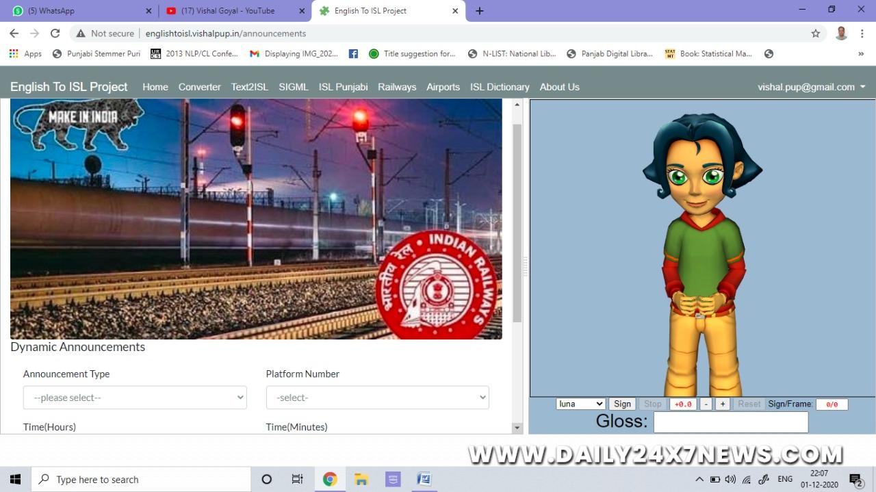Click the Windows taskbar search box
Image resolution: width=876 pixels, height=492 pixels.
click(x=141, y=479)
